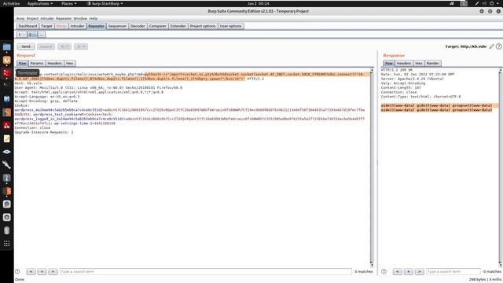Jump to previous match in response search

(397, 271)
